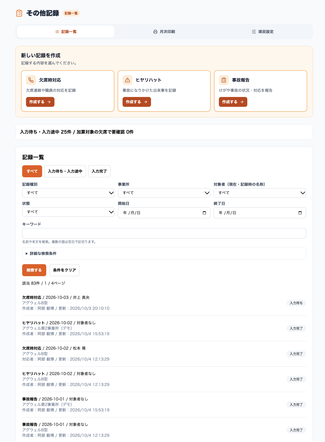Click the 条件をクリア button

pyautogui.click(x=65, y=270)
